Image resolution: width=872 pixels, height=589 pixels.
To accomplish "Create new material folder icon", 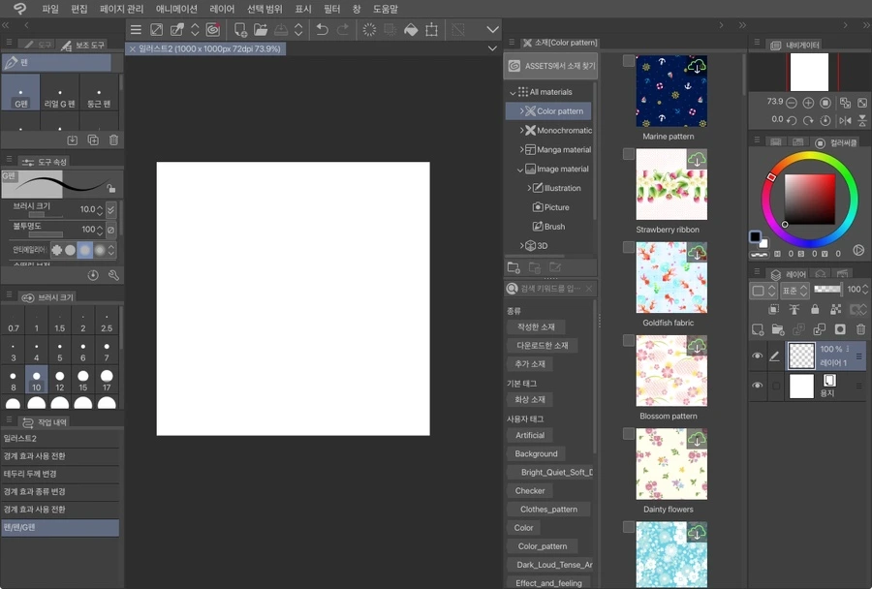I will 514,267.
